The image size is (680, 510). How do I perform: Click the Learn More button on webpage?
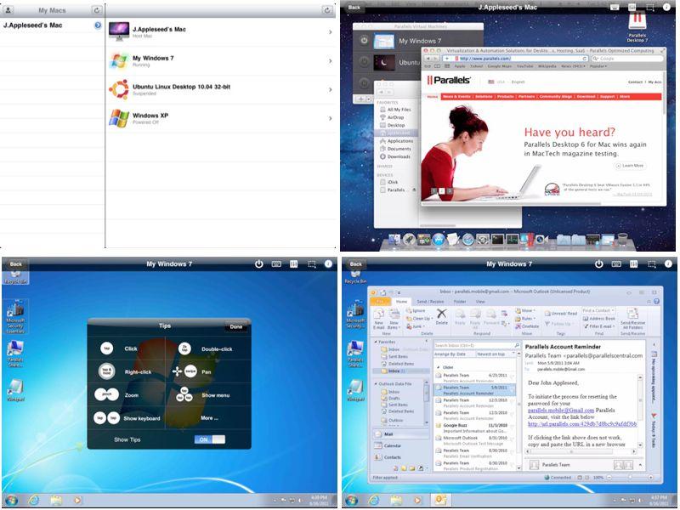point(630,166)
